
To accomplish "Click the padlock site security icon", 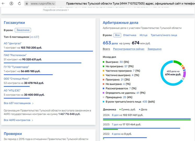I will point(26,4).
